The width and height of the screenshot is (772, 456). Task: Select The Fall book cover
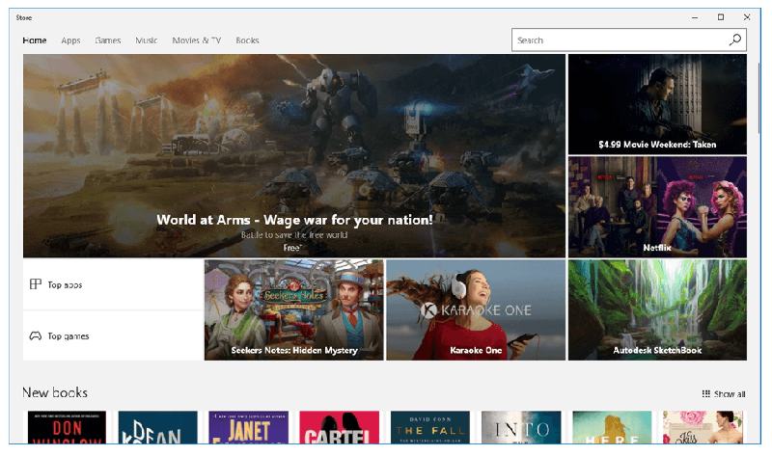430,427
